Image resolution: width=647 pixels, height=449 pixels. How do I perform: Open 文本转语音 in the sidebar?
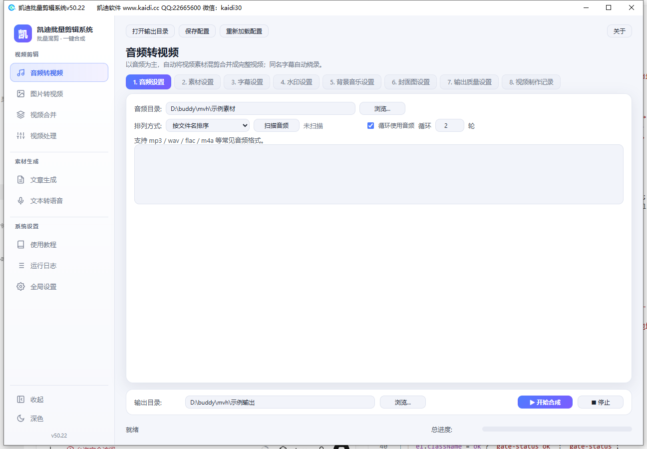59,200
